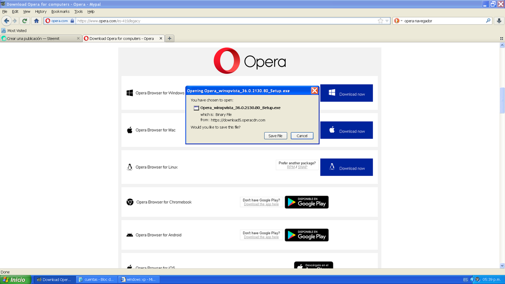Open the Edit menu
This screenshot has width=505, height=284.
(15, 11)
